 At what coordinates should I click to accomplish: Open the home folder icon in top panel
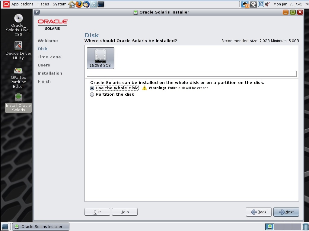pyautogui.click(x=72, y=4)
